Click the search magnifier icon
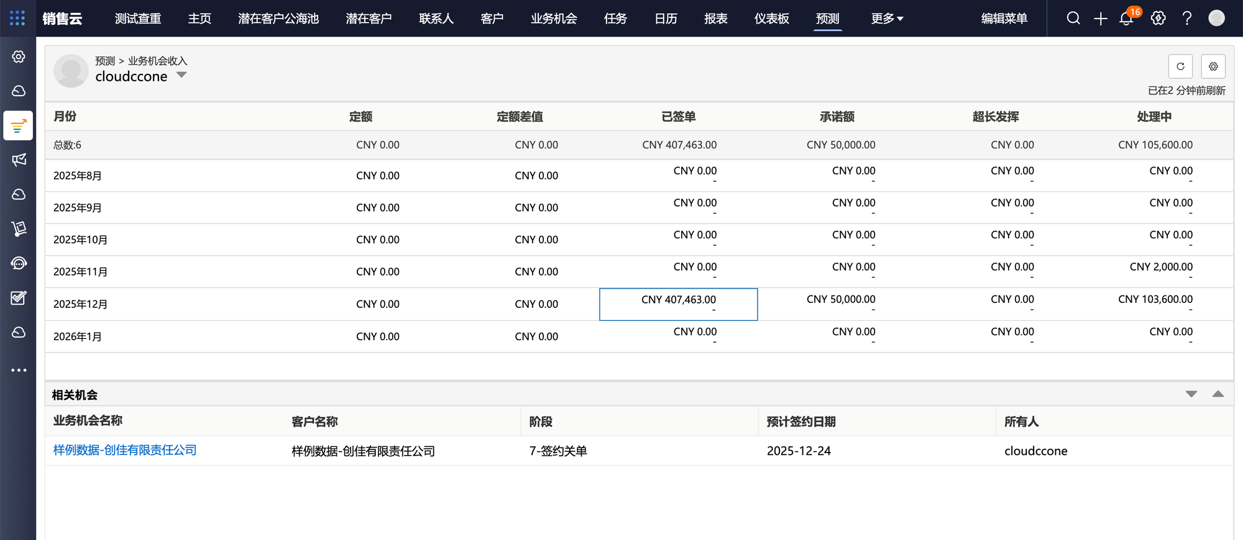This screenshot has height=540, width=1243. coord(1073,18)
